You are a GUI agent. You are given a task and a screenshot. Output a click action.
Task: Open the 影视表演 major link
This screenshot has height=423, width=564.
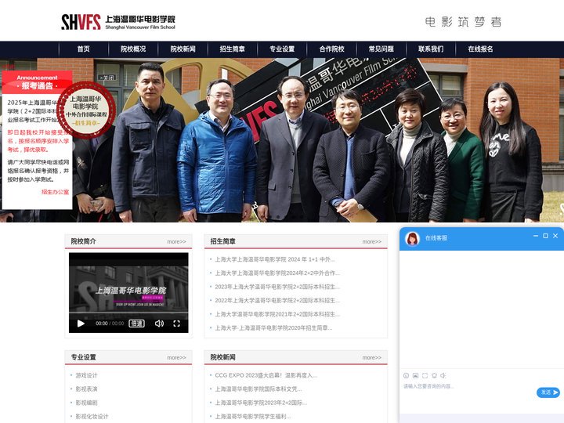[86, 389]
